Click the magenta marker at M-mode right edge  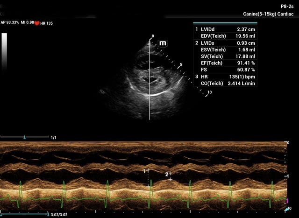pyautogui.click(x=287, y=201)
